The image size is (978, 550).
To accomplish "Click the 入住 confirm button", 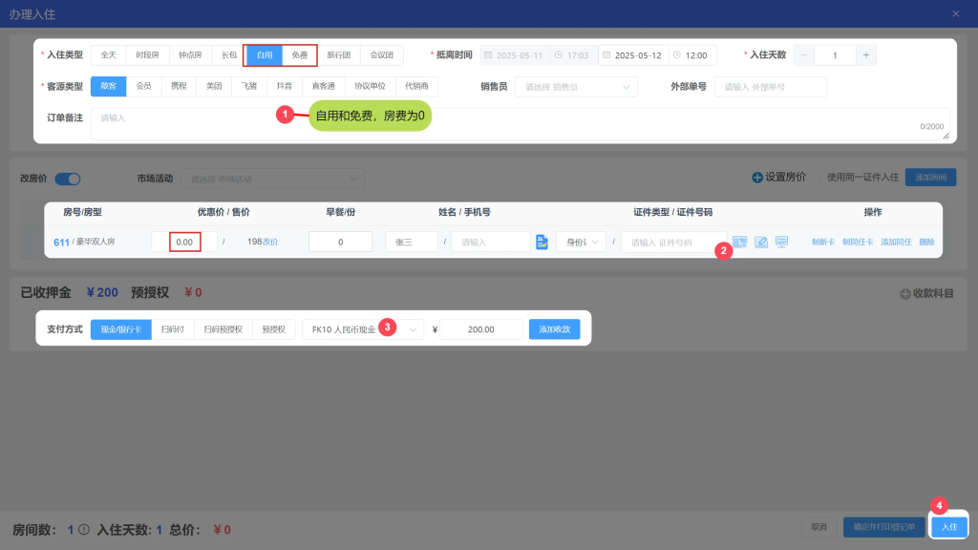I will [x=948, y=527].
